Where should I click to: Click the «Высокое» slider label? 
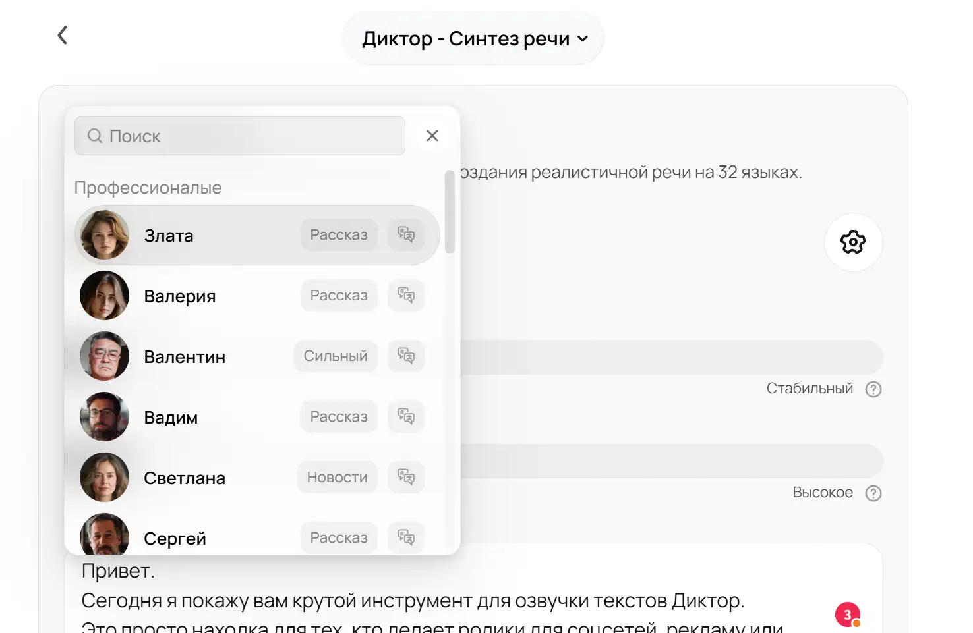823,493
